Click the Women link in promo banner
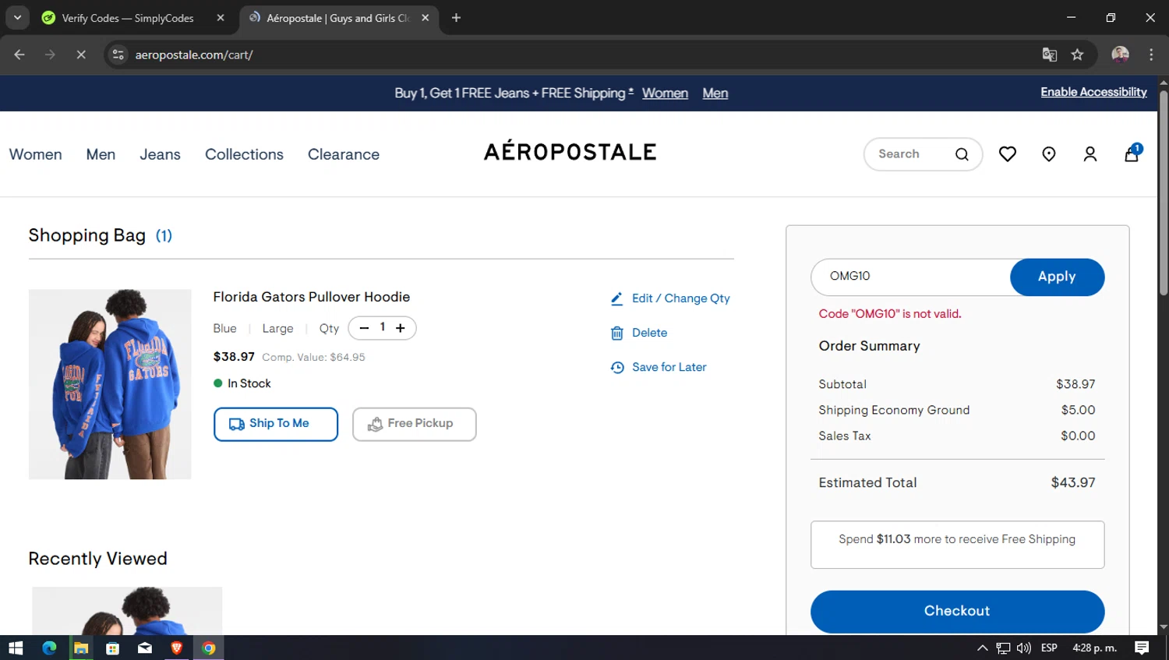 point(665,94)
